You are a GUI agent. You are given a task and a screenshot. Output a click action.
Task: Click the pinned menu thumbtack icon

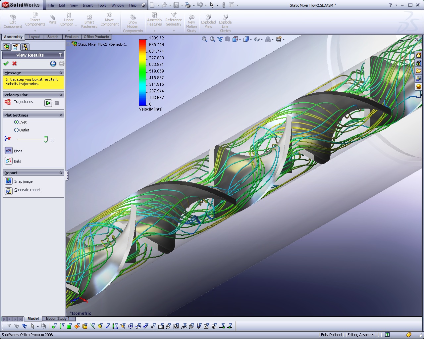[143, 5]
